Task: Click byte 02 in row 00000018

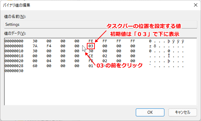Action: tap(105, 56)
